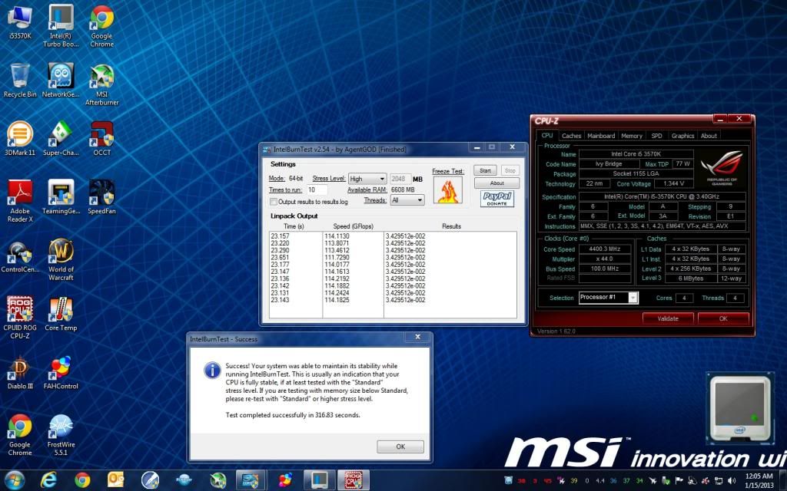The width and height of the screenshot is (787, 491).
Task: Open Outlook from the taskbar
Action: click(115, 480)
